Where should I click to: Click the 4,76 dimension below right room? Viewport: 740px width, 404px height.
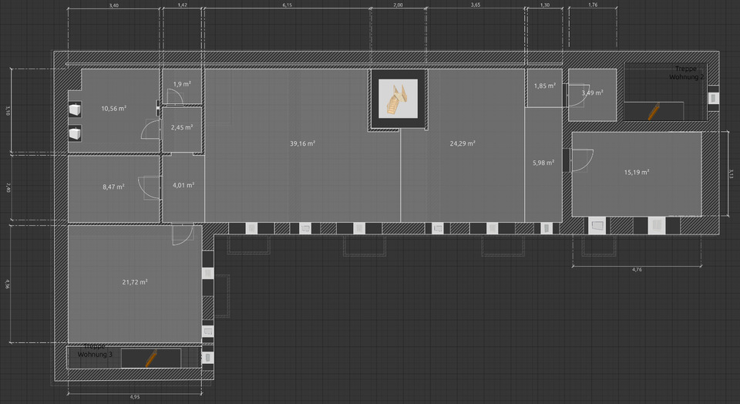(637, 270)
